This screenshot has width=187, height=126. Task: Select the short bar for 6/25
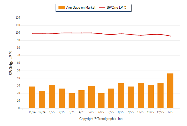pos(101,101)
